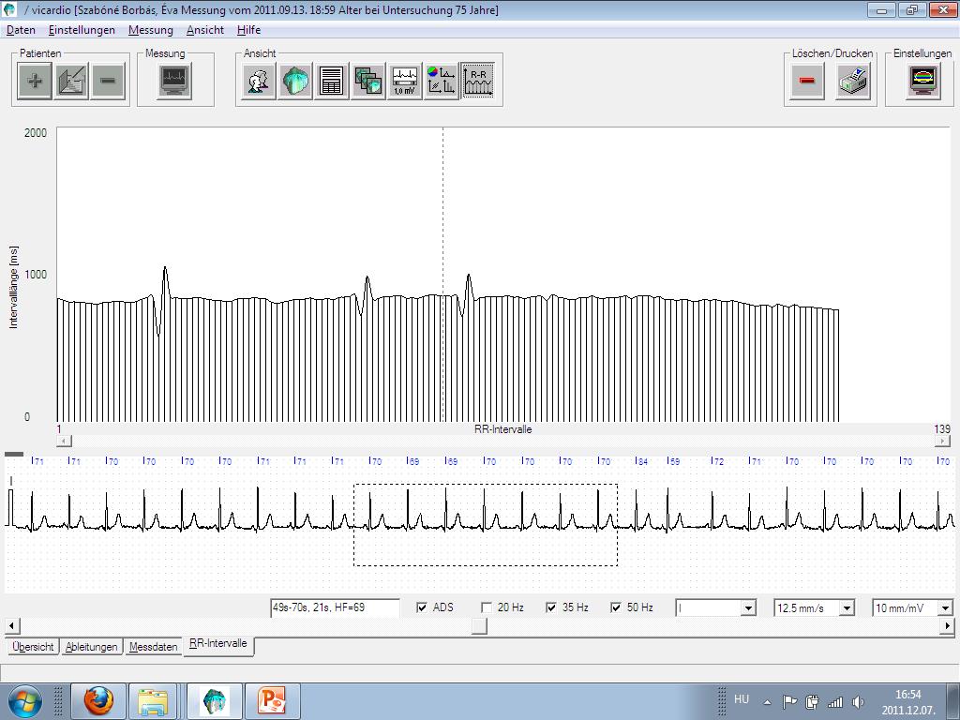Open the 12.5 mm/s speed dropdown

pyautogui.click(x=847, y=607)
